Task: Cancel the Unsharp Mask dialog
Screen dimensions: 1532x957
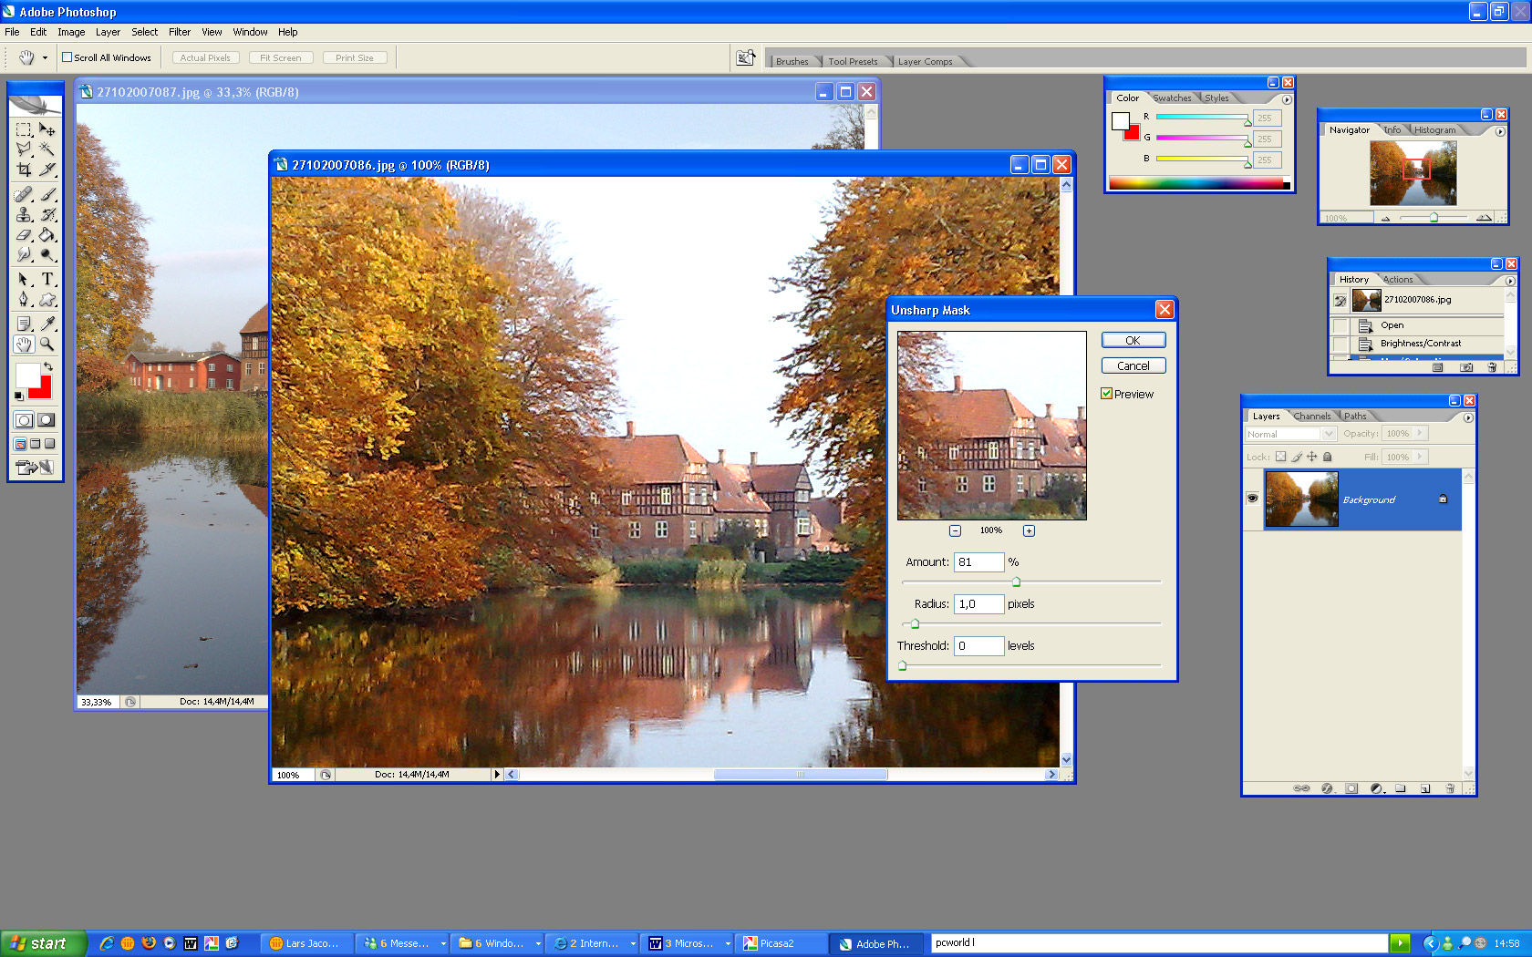Action: pyautogui.click(x=1133, y=365)
